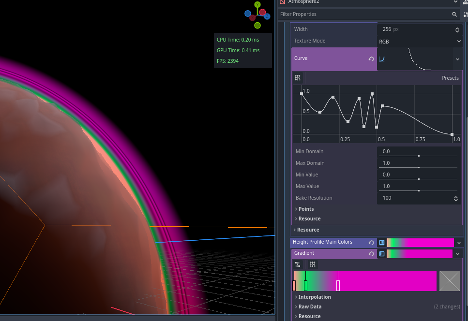The width and height of the screenshot is (468, 321).
Task: Click the Max Domain slider
Action: tap(418, 167)
